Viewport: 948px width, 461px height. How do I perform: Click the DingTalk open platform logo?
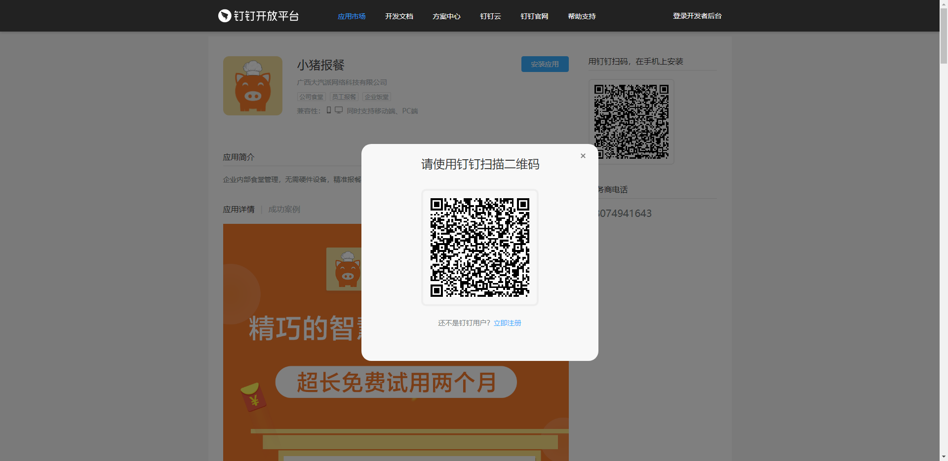click(x=259, y=16)
